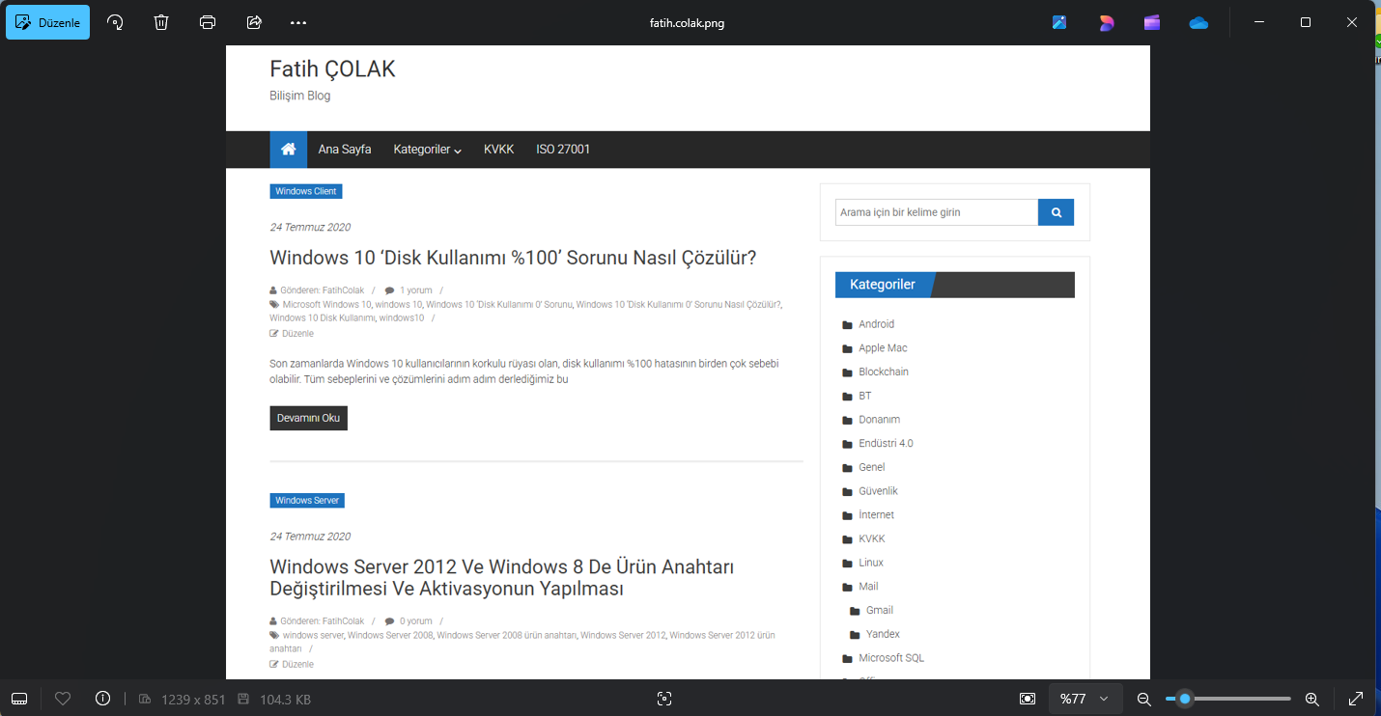Delete the photo using the trash icon
1381x716 pixels.
161,22
